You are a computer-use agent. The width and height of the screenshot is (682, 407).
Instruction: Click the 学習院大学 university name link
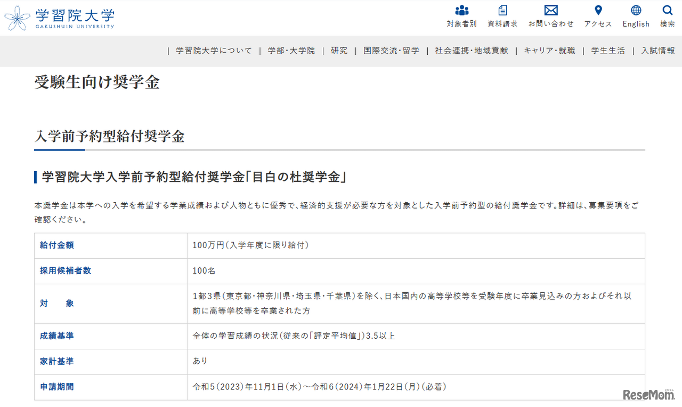tap(75, 15)
